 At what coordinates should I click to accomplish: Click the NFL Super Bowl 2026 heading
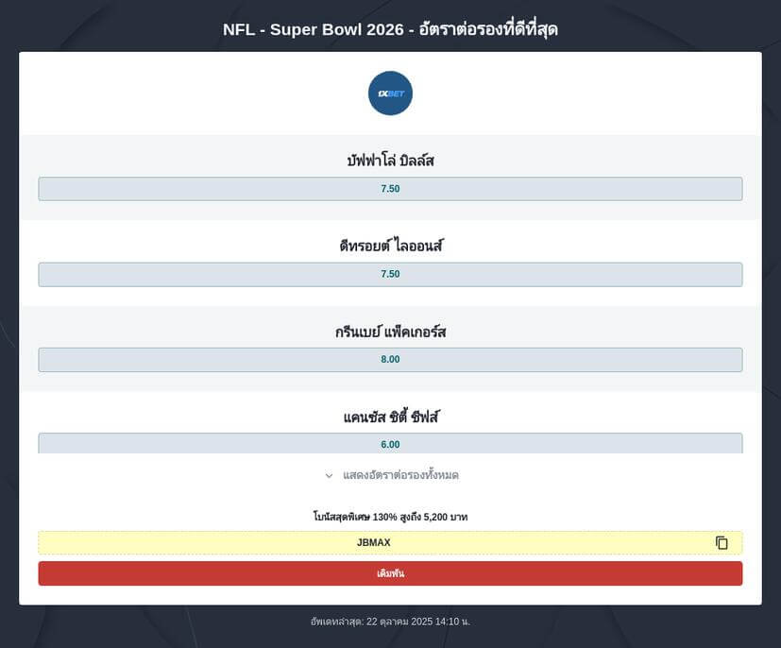pyautogui.click(x=390, y=29)
